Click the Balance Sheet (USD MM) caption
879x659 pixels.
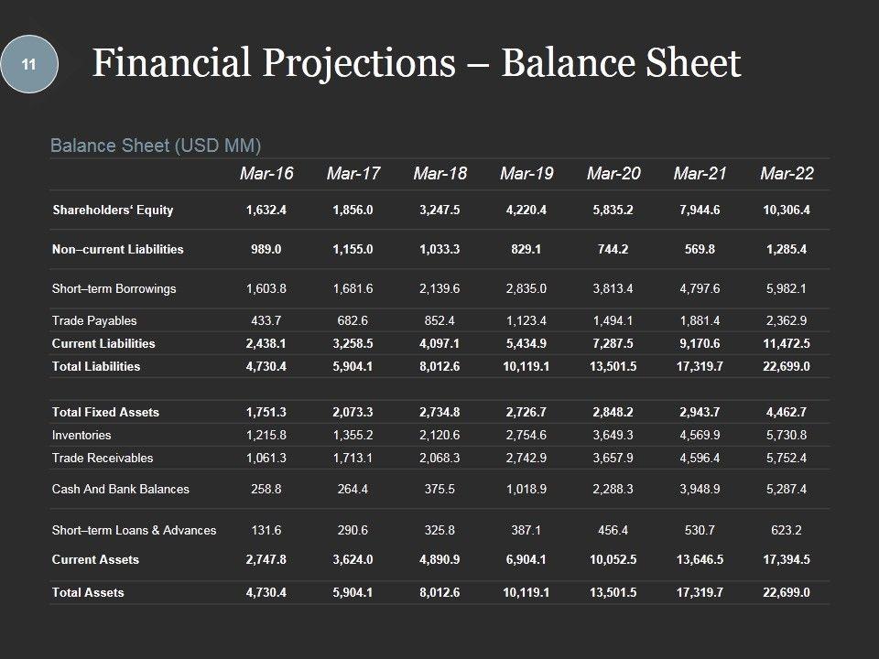(156, 145)
